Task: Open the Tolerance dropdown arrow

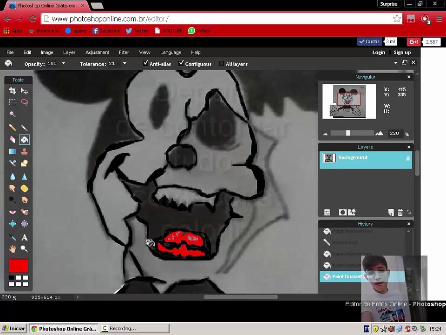Action: [x=125, y=63]
